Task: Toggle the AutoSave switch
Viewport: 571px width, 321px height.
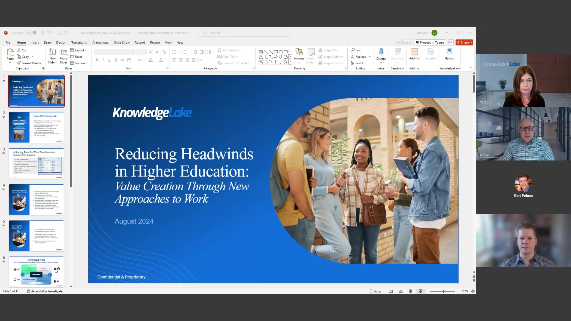Action: coord(31,33)
